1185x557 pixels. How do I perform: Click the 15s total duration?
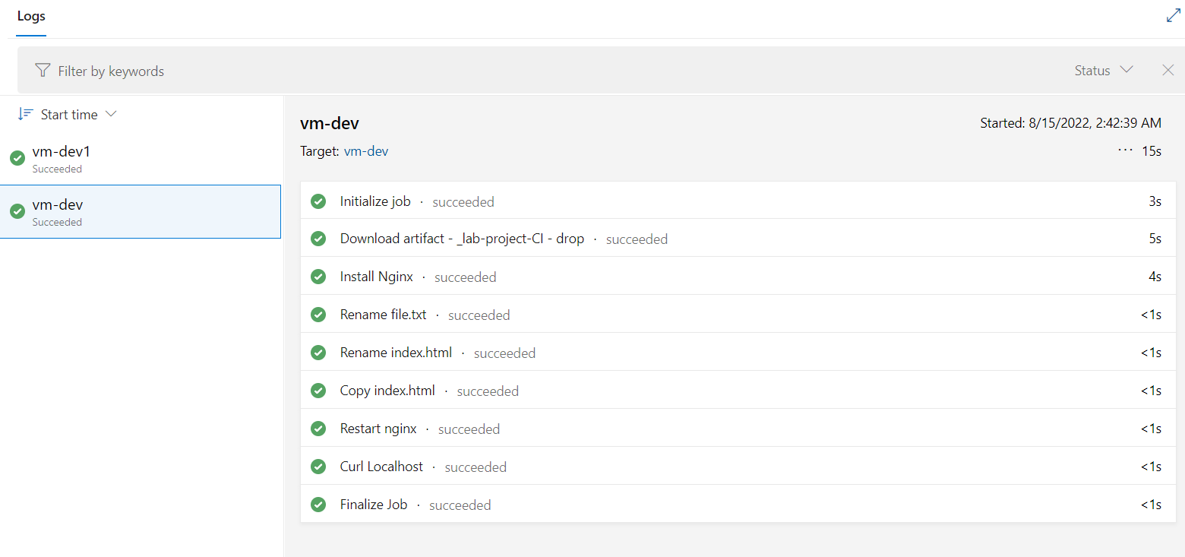pyautogui.click(x=1152, y=151)
